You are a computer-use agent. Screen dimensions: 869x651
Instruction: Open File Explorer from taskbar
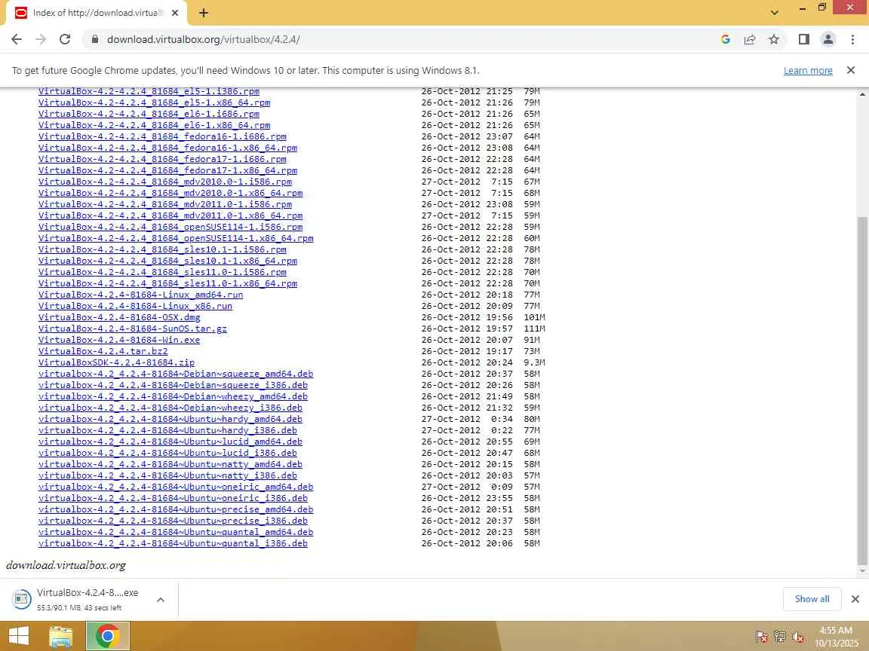(60, 636)
